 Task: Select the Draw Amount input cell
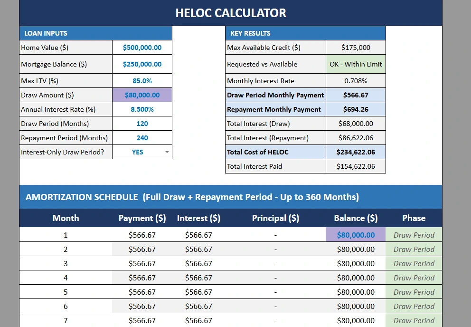click(142, 95)
